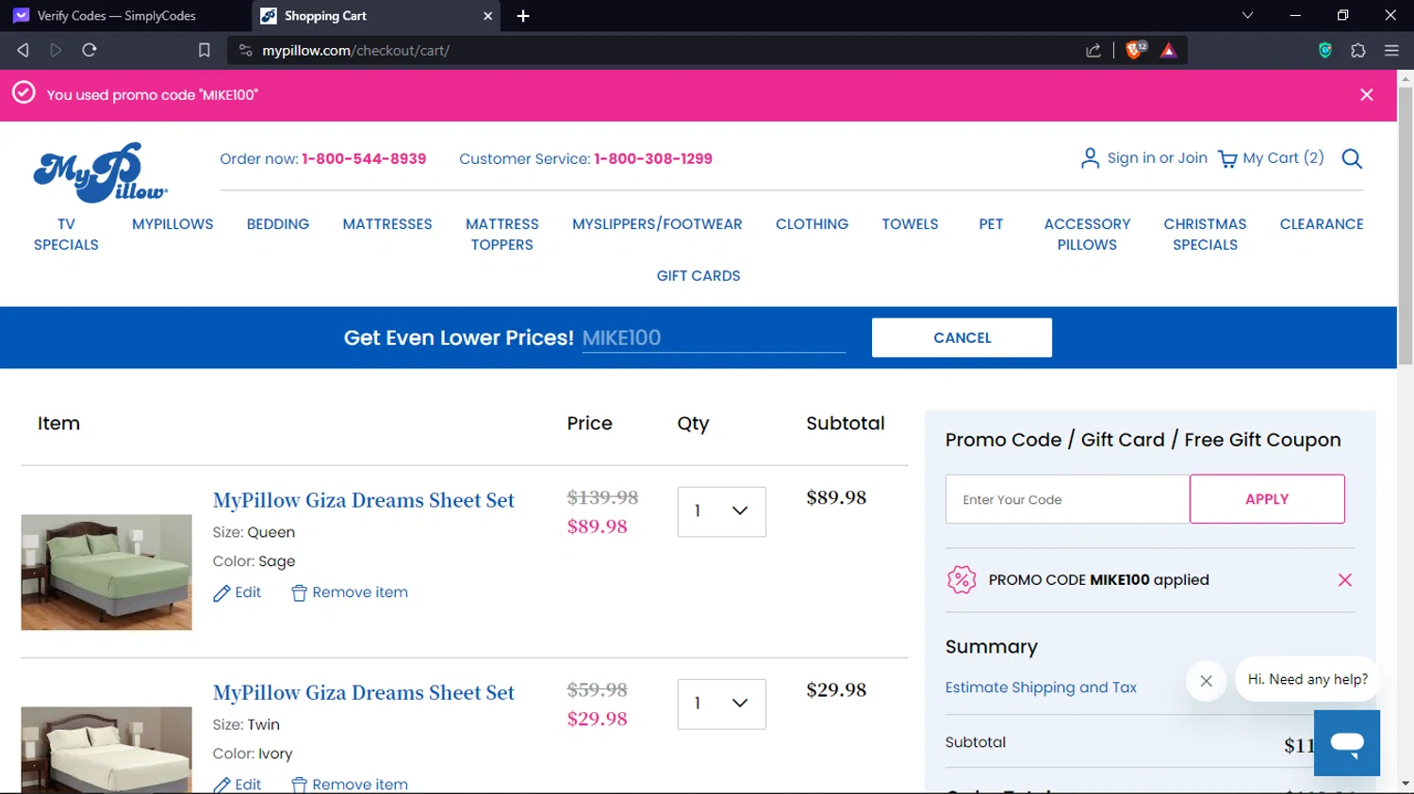Remove the Queen Sage sheet set item
This screenshot has width=1414, height=794.
(350, 592)
